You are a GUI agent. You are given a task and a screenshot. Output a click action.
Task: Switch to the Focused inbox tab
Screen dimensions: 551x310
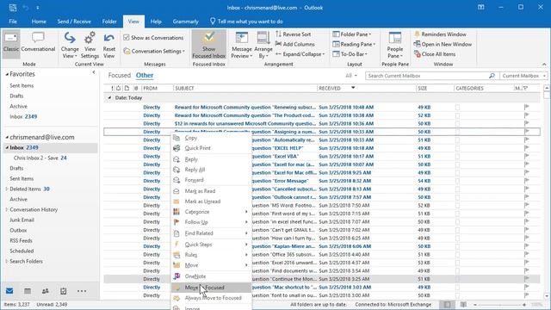[119, 75]
